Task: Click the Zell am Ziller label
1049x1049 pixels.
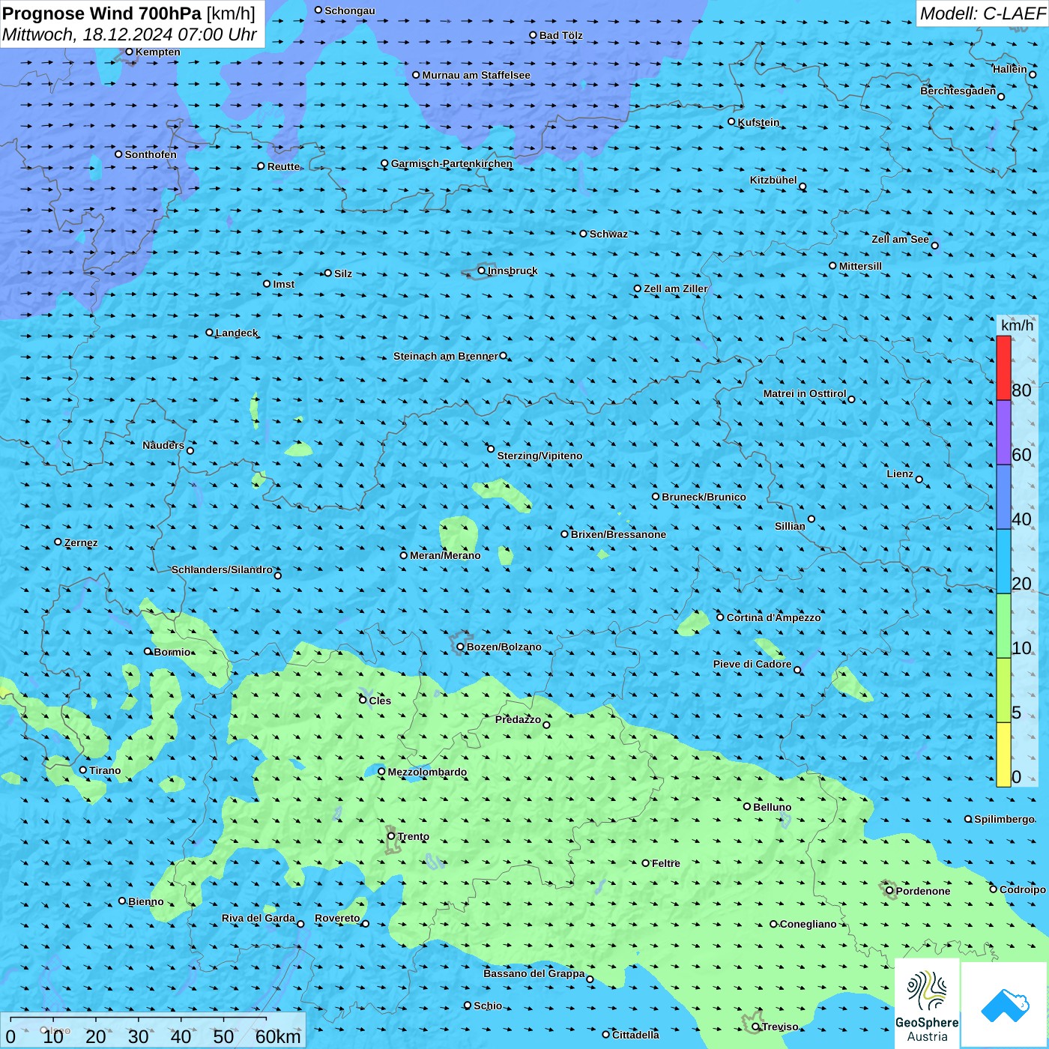Action: [675, 288]
